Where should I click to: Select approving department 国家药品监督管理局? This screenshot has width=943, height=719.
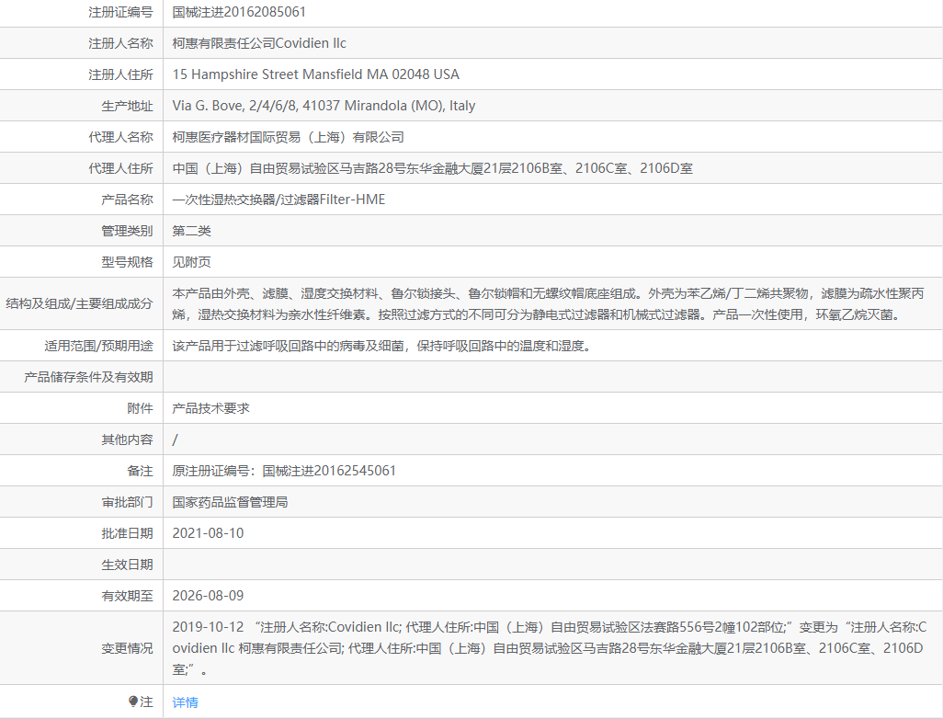pos(230,502)
